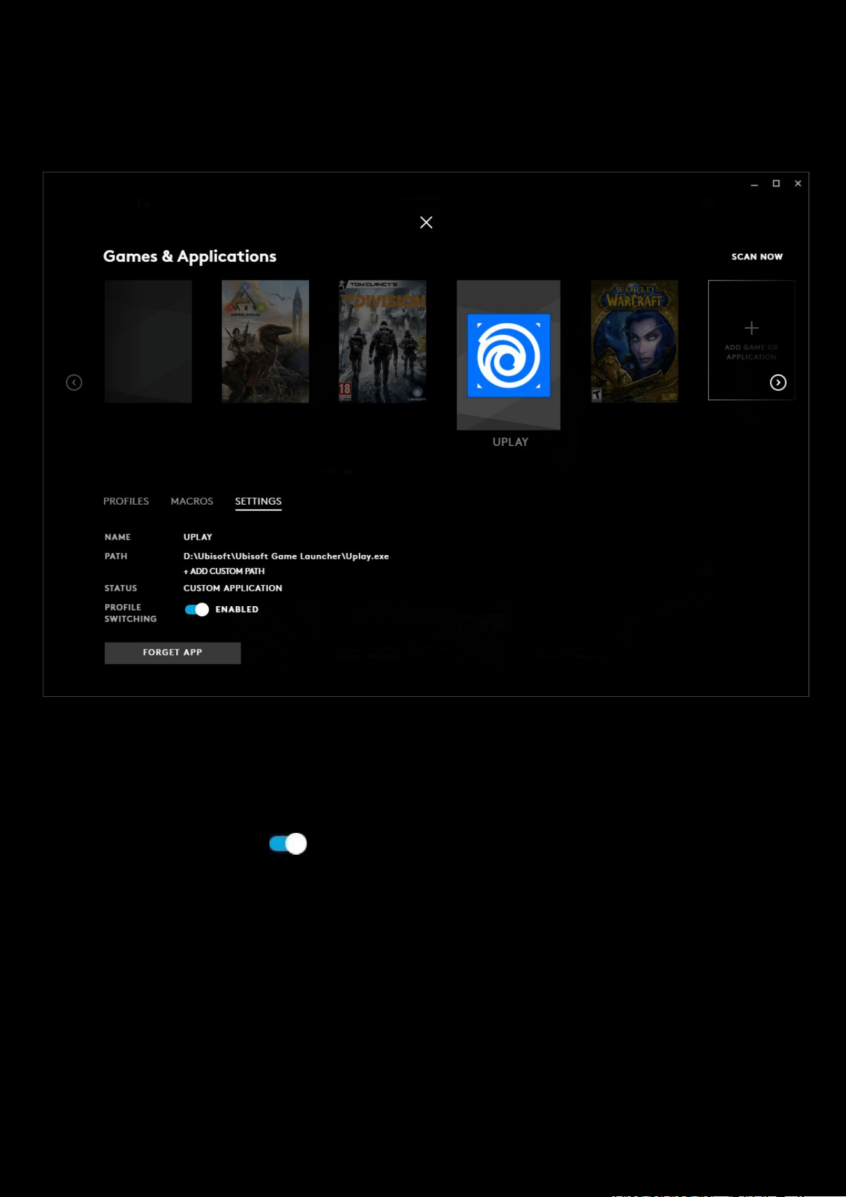Click the UPLAY value beside the Name field

[x=197, y=537]
